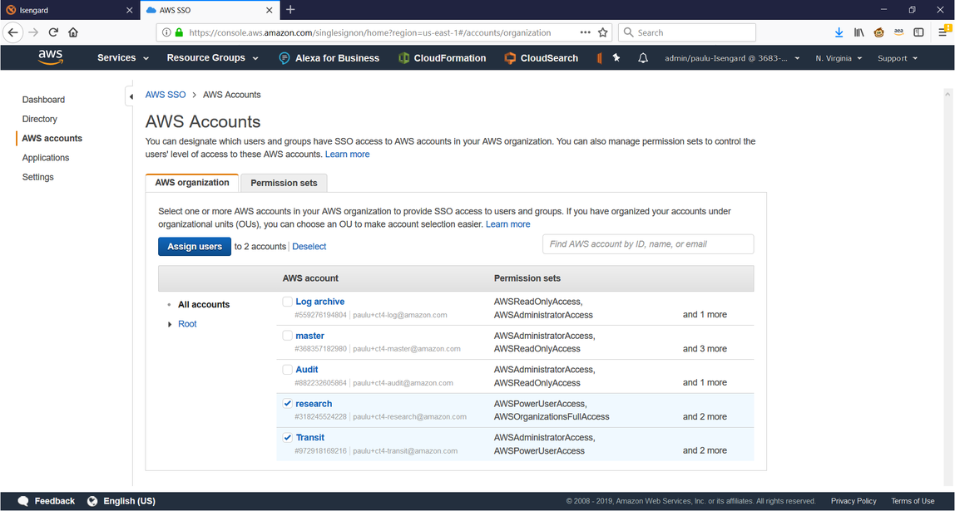Uncheck the research account checkbox
This screenshot has width=955, height=511.
pos(288,403)
